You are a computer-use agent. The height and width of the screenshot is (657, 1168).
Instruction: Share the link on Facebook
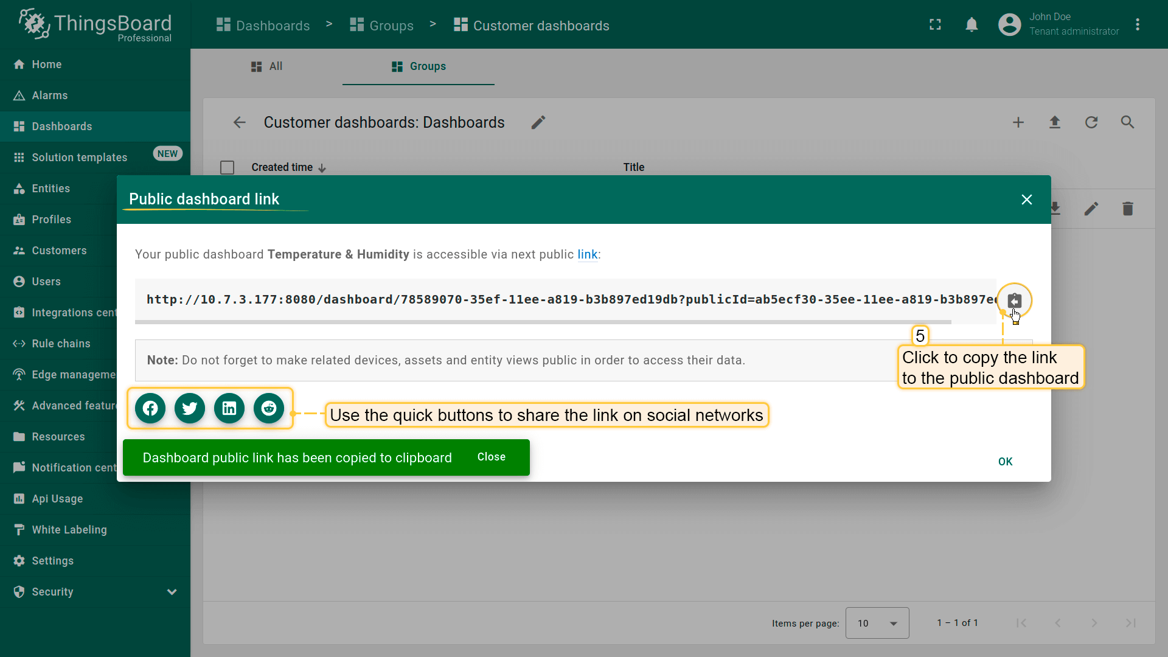(x=150, y=408)
